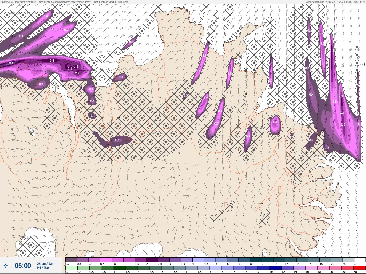
Task: Click the '26.jan./ Jan' date label
Action: pyautogui.click(x=45, y=263)
